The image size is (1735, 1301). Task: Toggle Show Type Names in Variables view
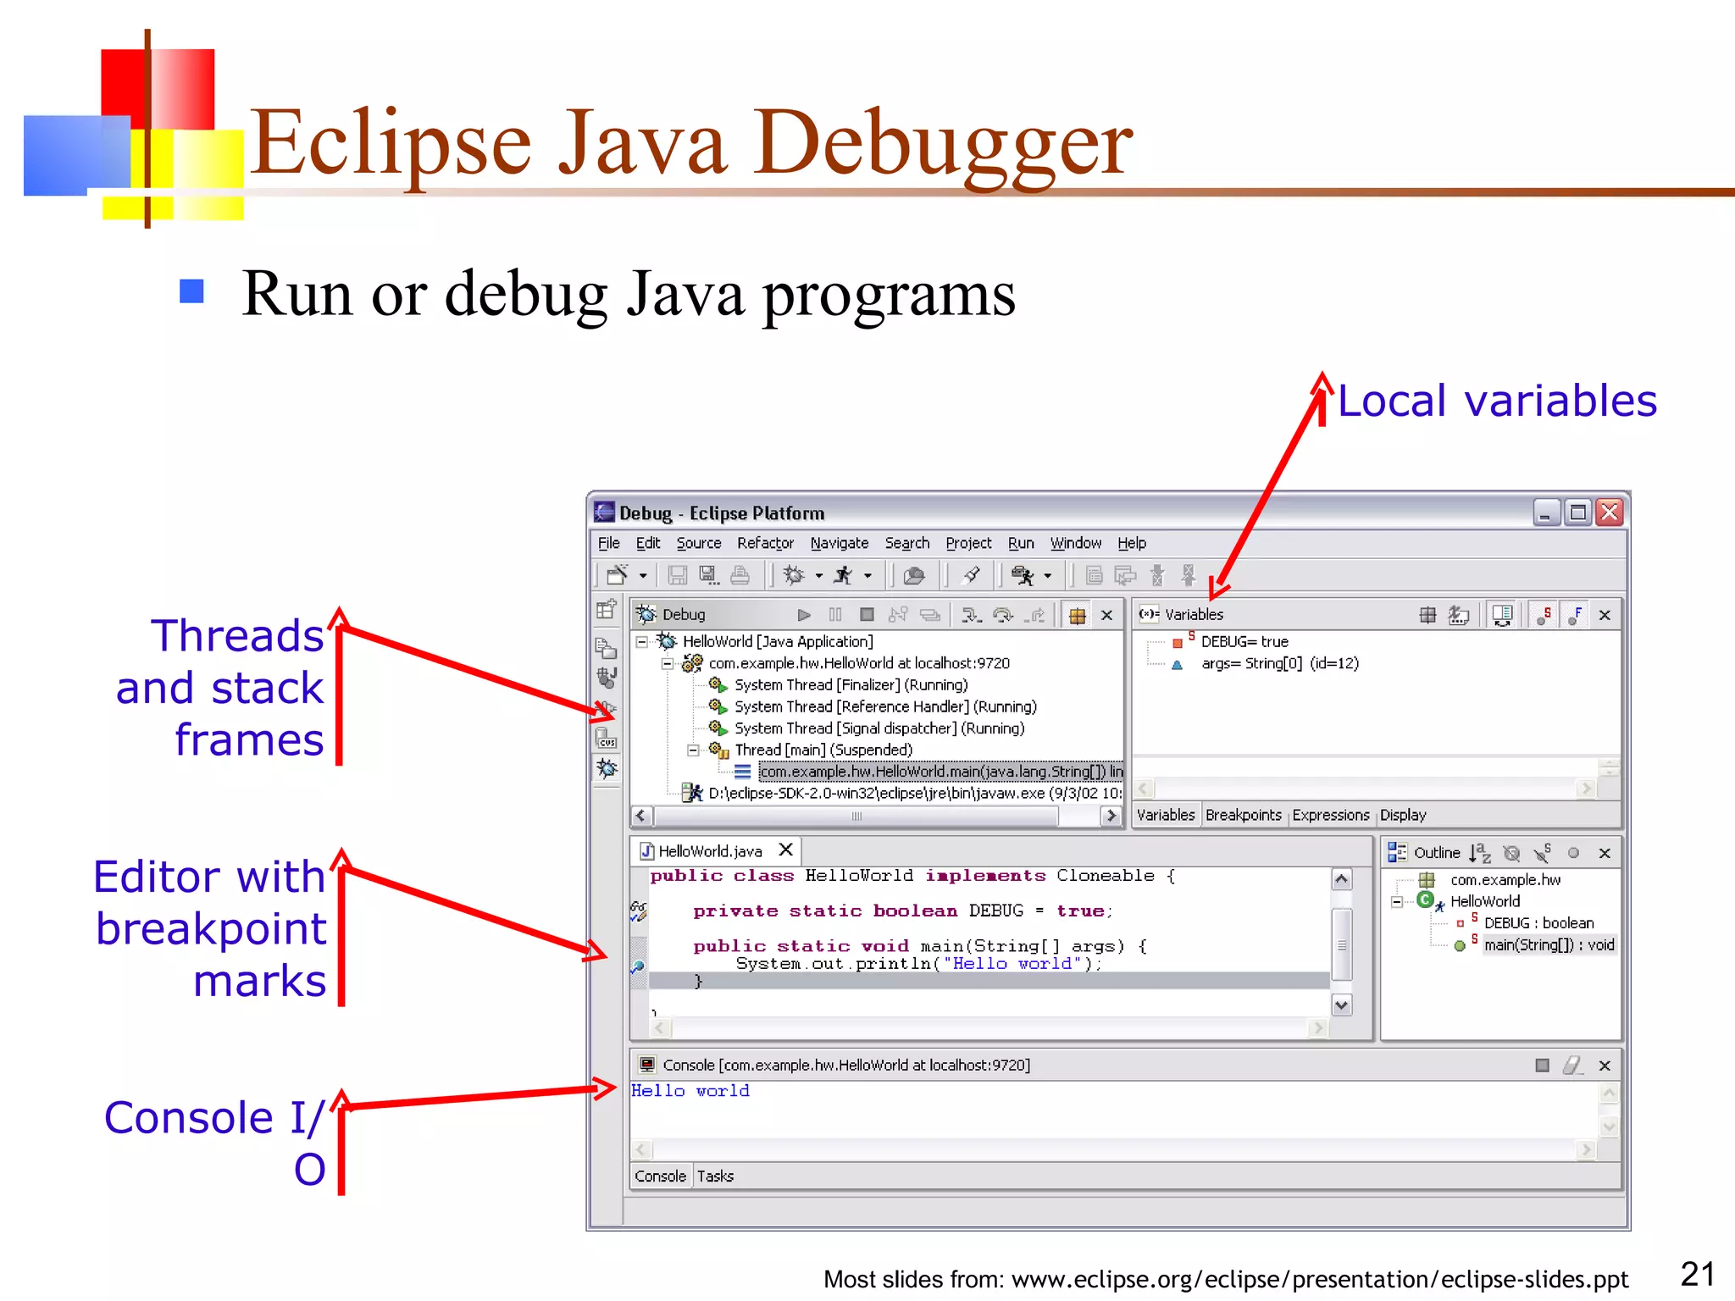tap(1459, 615)
